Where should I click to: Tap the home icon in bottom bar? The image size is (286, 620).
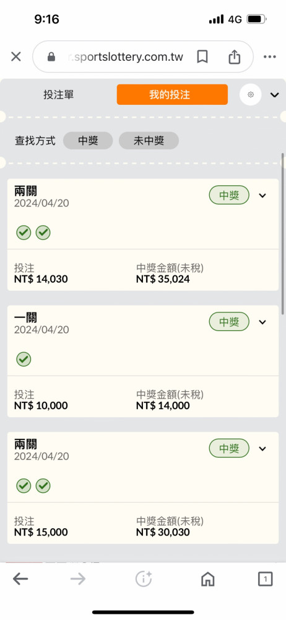coord(208,579)
